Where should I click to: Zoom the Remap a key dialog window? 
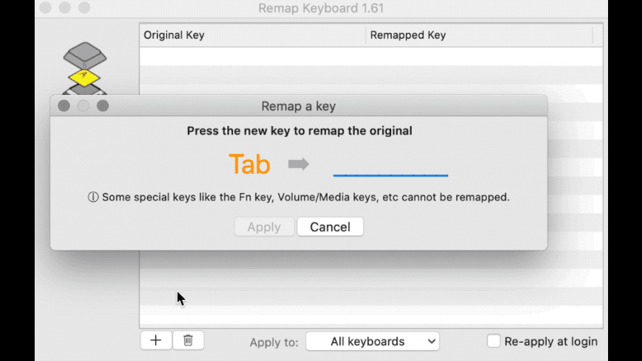pyautogui.click(x=103, y=106)
